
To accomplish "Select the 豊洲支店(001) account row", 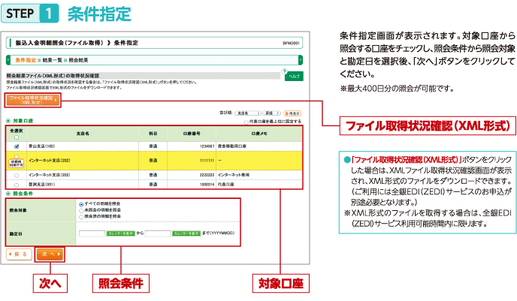I will (17, 183).
